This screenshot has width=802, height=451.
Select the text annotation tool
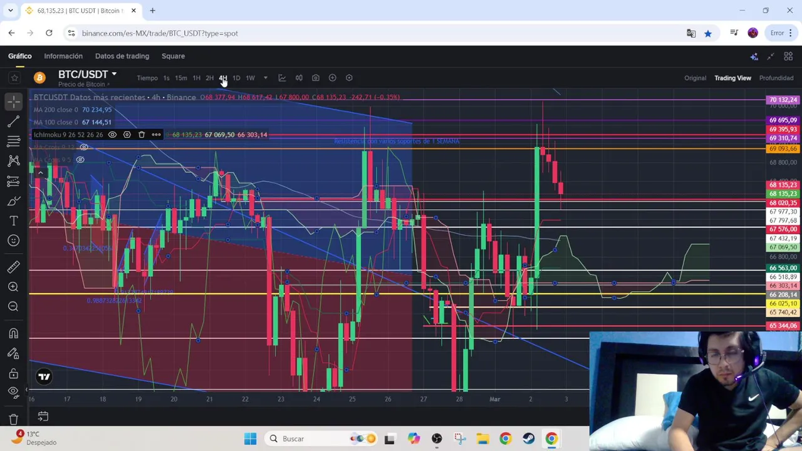coord(14,220)
